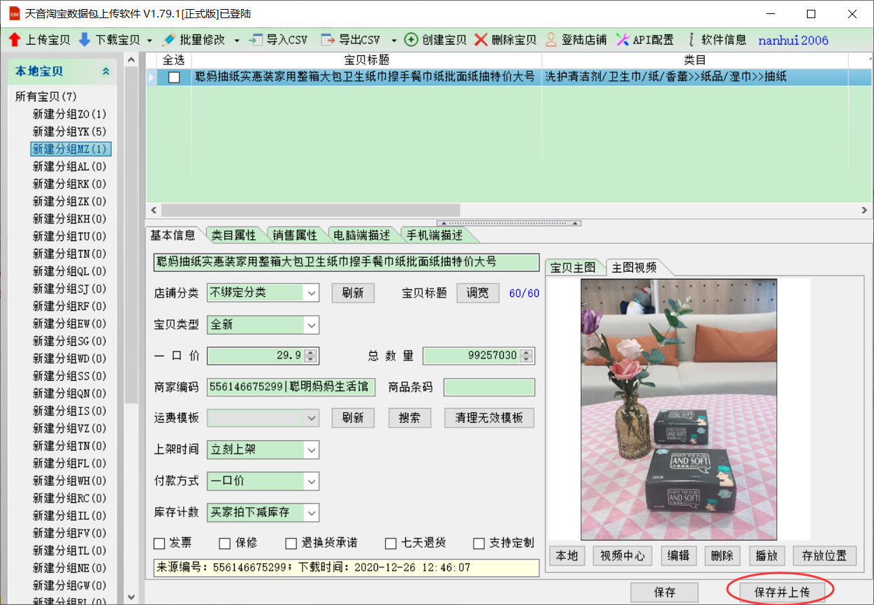This screenshot has width=874, height=605.
Task: Switch to the 销售属性 tab
Action: click(294, 235)
